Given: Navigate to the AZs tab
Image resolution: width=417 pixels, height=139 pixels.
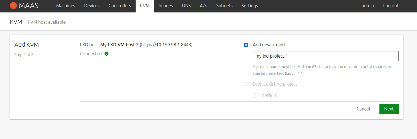Looking at the screenshot, I should 203,6.
